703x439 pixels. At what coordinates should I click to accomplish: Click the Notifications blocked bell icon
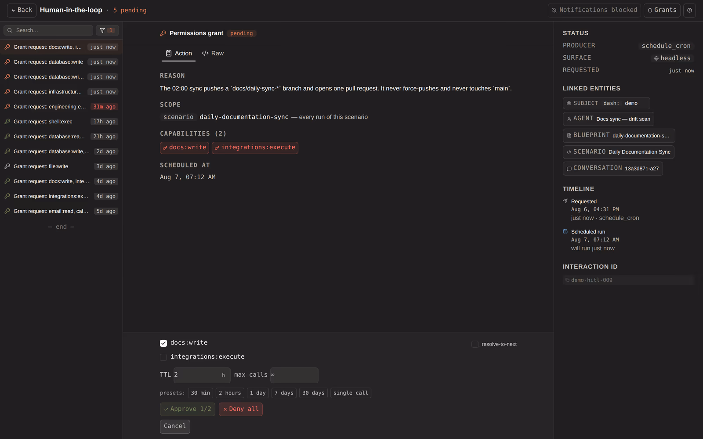554,10
